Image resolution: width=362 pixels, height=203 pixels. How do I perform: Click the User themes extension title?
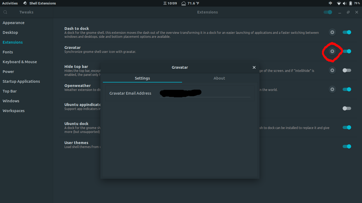[x=76, y=143]
